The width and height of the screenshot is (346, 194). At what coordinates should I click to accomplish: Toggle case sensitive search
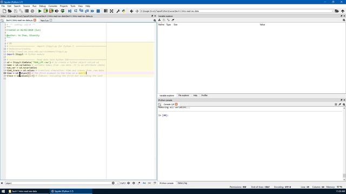tap(144, 183)
